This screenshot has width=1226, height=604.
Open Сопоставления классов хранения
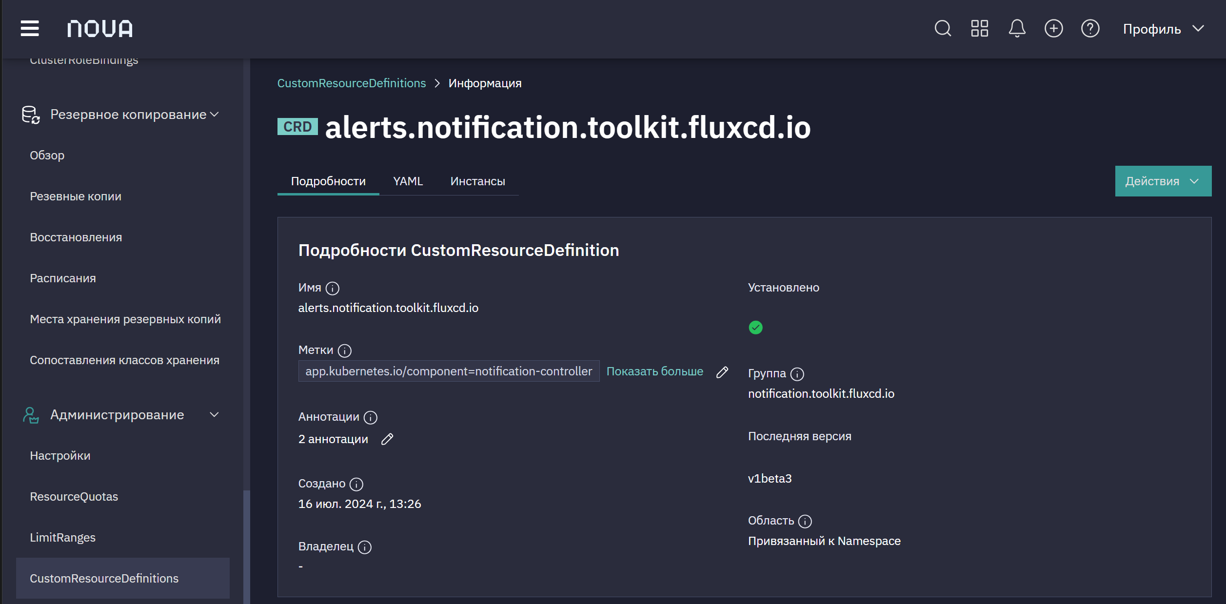(124, 360)
